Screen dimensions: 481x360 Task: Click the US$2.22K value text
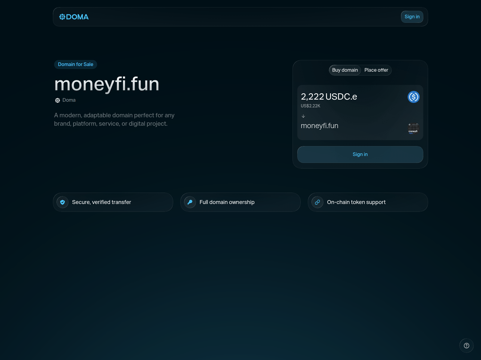[311, 106]
